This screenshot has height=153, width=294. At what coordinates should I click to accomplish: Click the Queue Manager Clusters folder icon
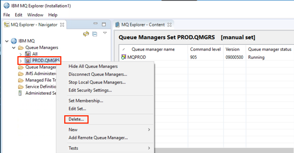pyautogui.click(x=21, y=67)
